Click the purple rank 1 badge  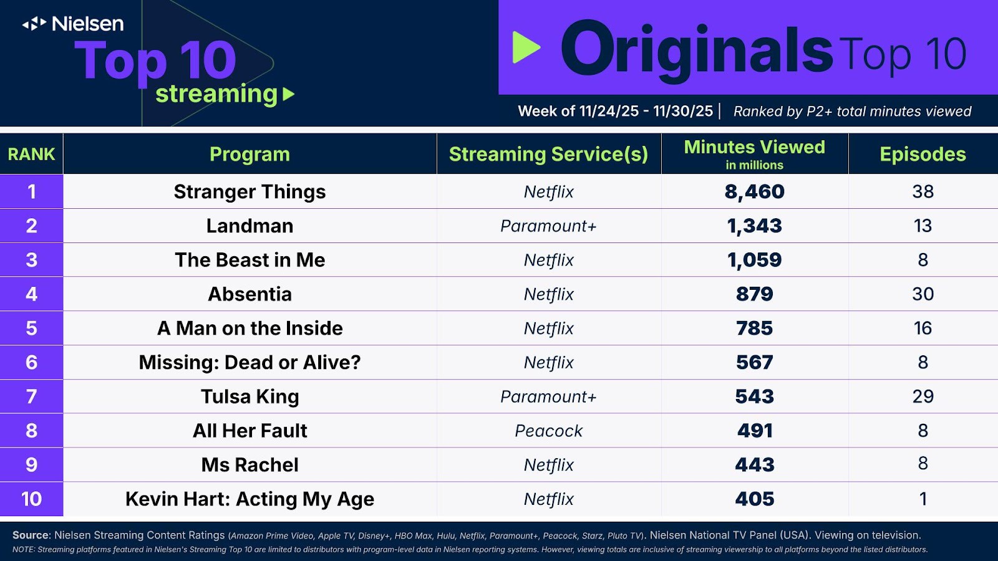(31, 191)
